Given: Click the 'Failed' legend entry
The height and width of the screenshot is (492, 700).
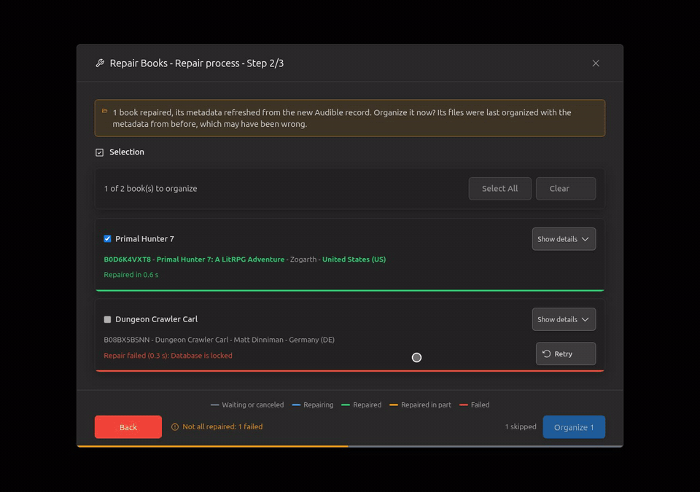Looking at the screenshot, I should coord(474,405).
